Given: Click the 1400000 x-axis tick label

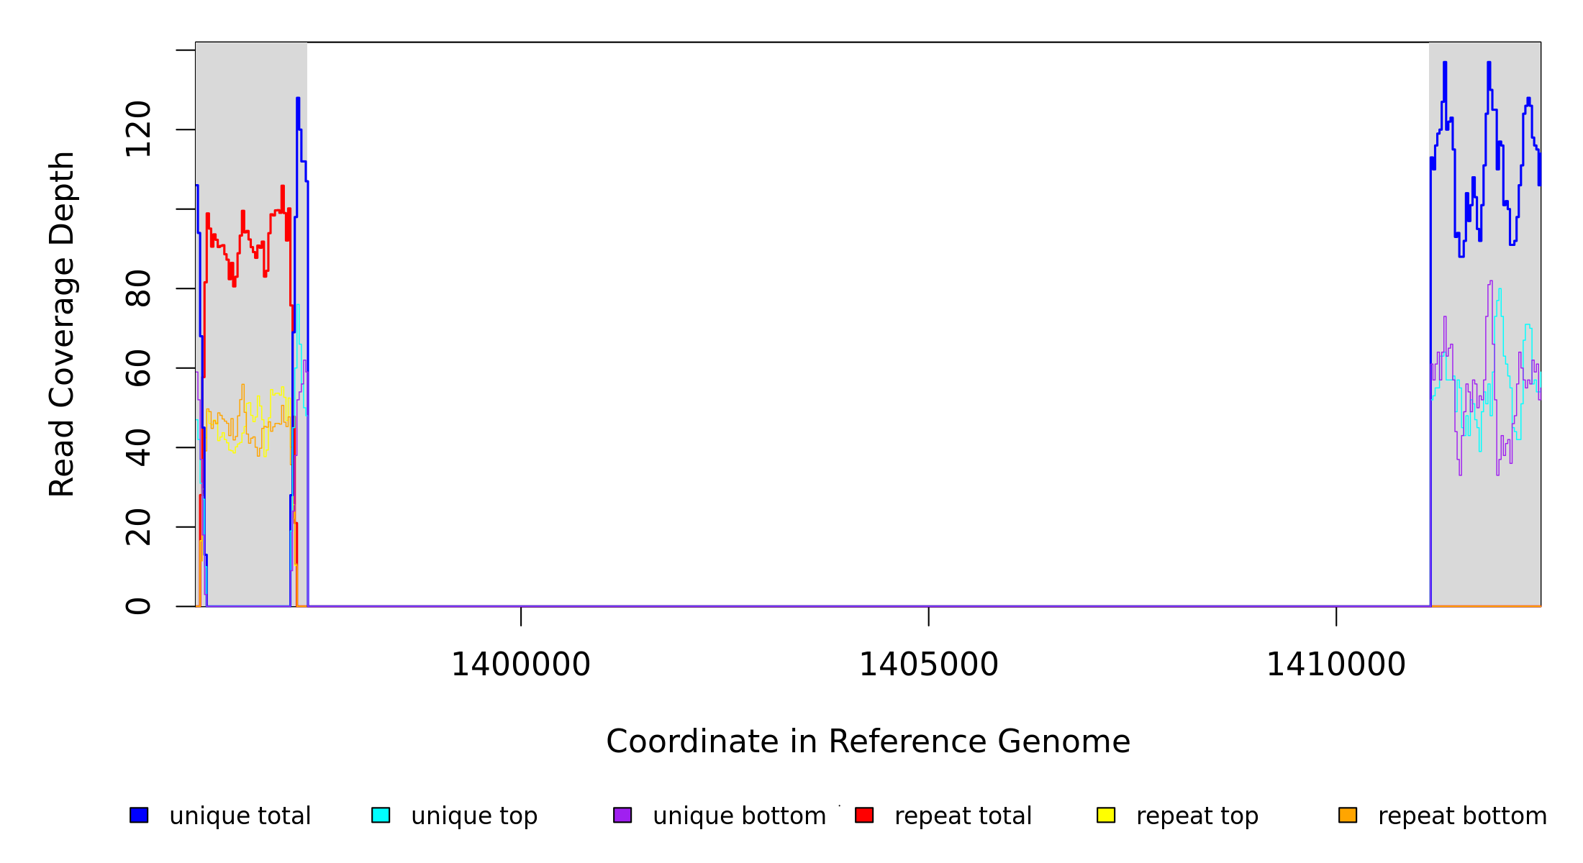Looking at the screenshot, I should click(520, 665).
